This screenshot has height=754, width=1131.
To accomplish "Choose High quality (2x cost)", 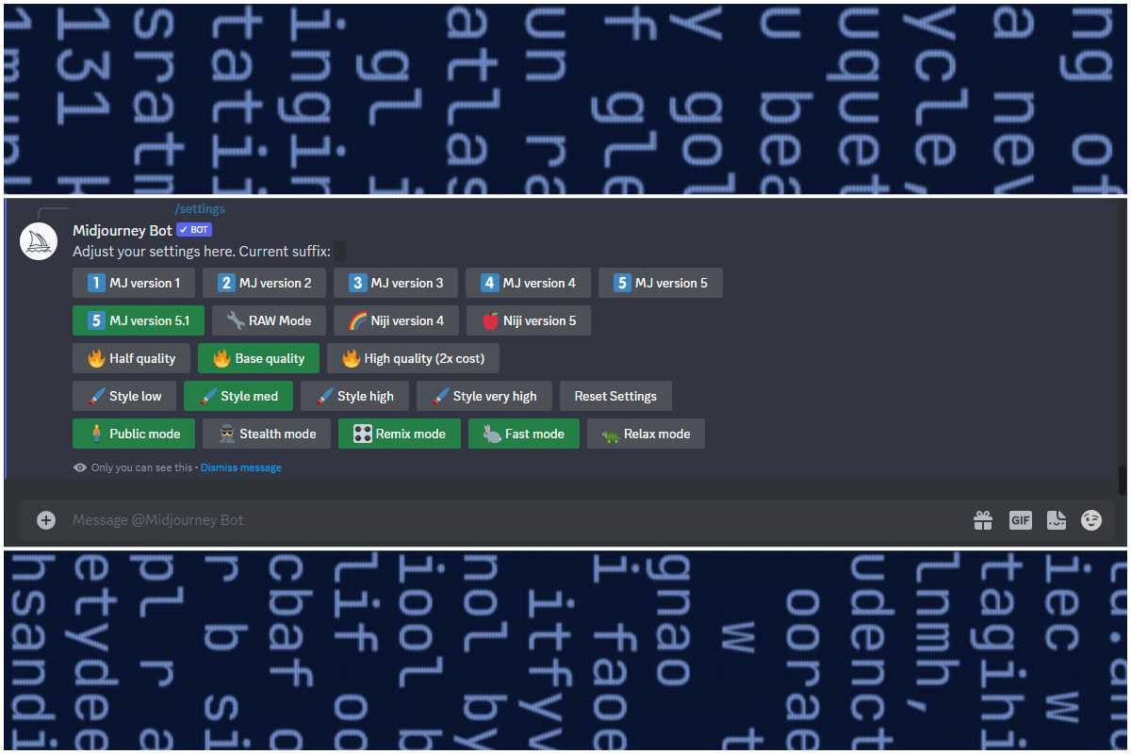I will pyautogui.click(x=413, y=358).
